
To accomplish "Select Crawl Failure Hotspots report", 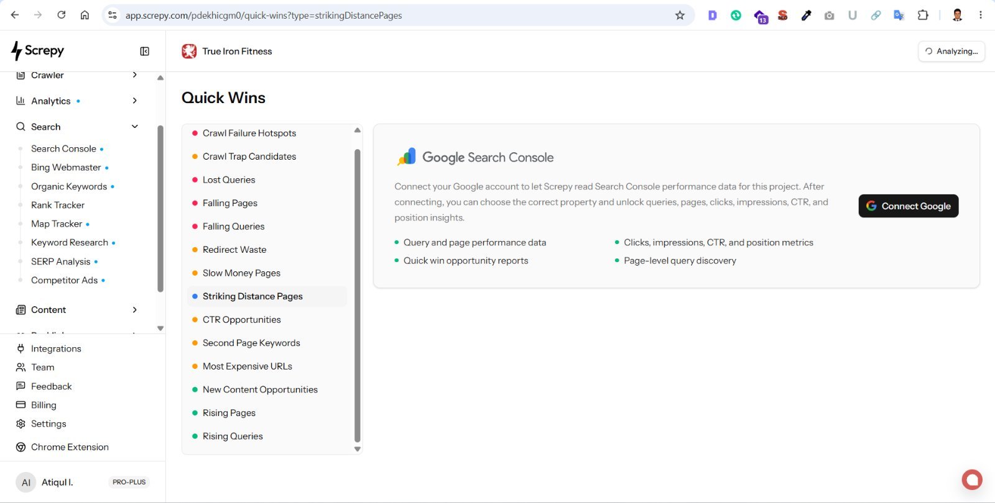I will click(267, 134).
